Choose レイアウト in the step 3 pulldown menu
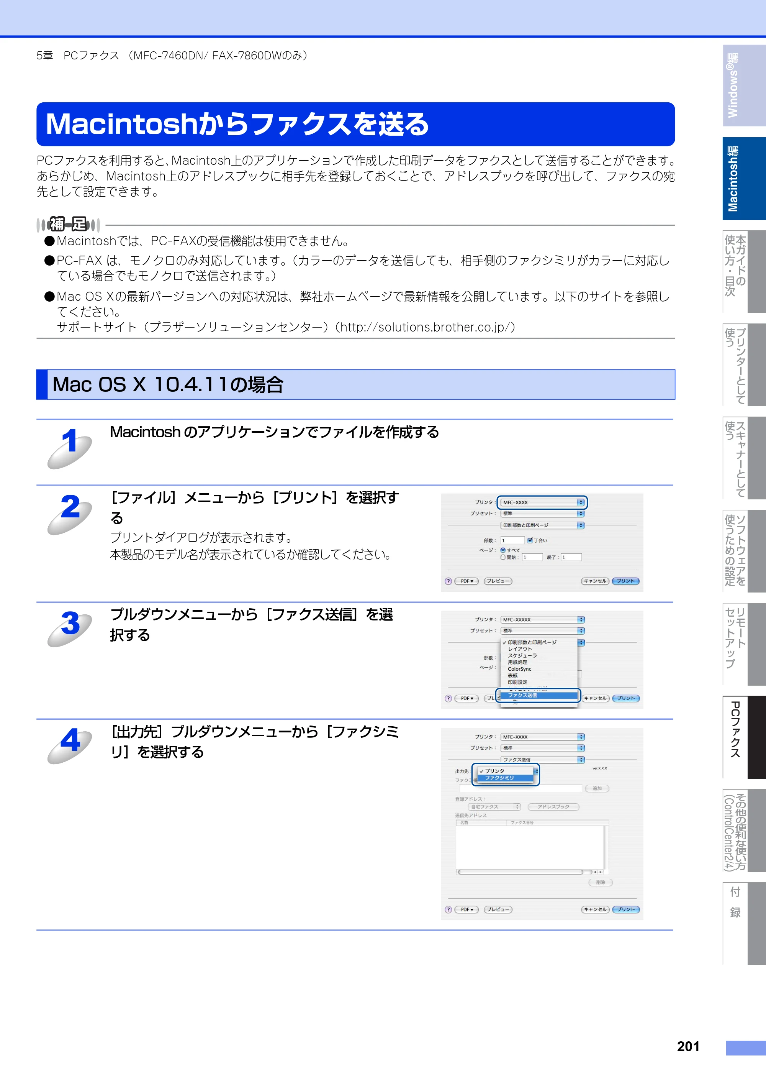 [x=539, y=649]
